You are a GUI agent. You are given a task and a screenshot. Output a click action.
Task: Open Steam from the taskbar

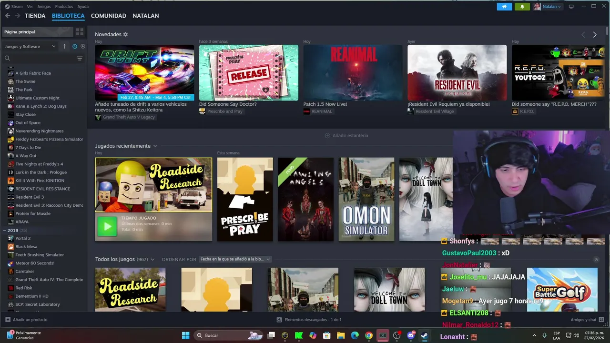[424, 335]
